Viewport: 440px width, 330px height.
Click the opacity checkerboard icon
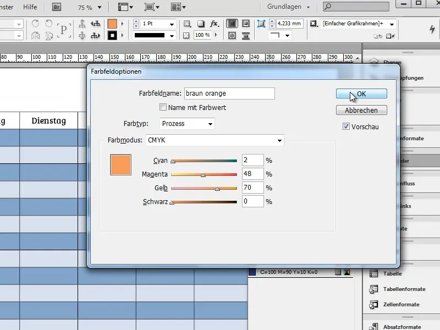click(x=186, y=36)
